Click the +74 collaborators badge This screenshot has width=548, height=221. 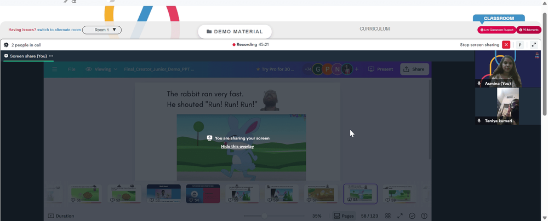pos(308,69)
